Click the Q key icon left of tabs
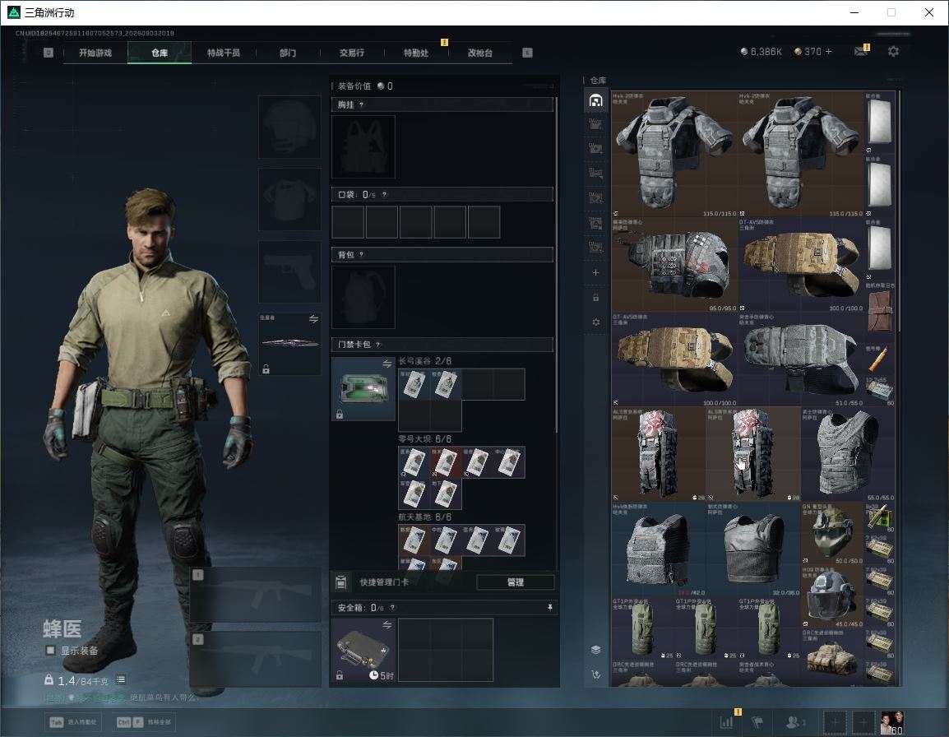The width and height of the screenshot is (949, 737). click(49, 53)
